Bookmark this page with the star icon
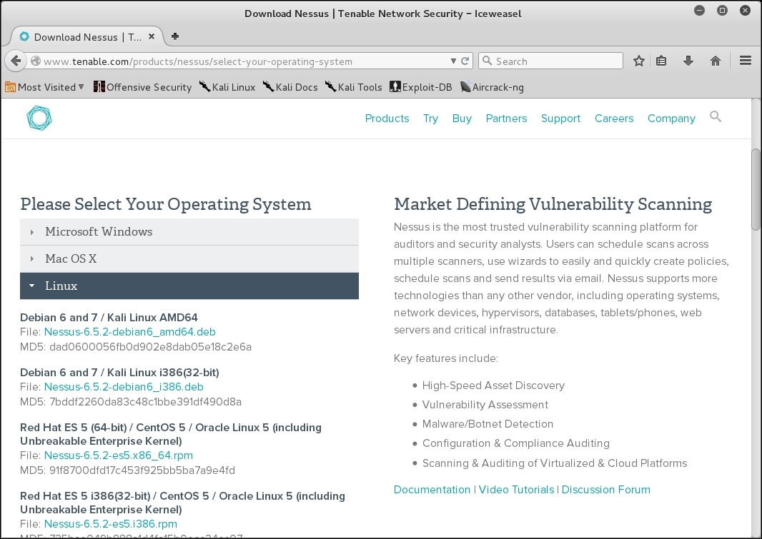 638,61
